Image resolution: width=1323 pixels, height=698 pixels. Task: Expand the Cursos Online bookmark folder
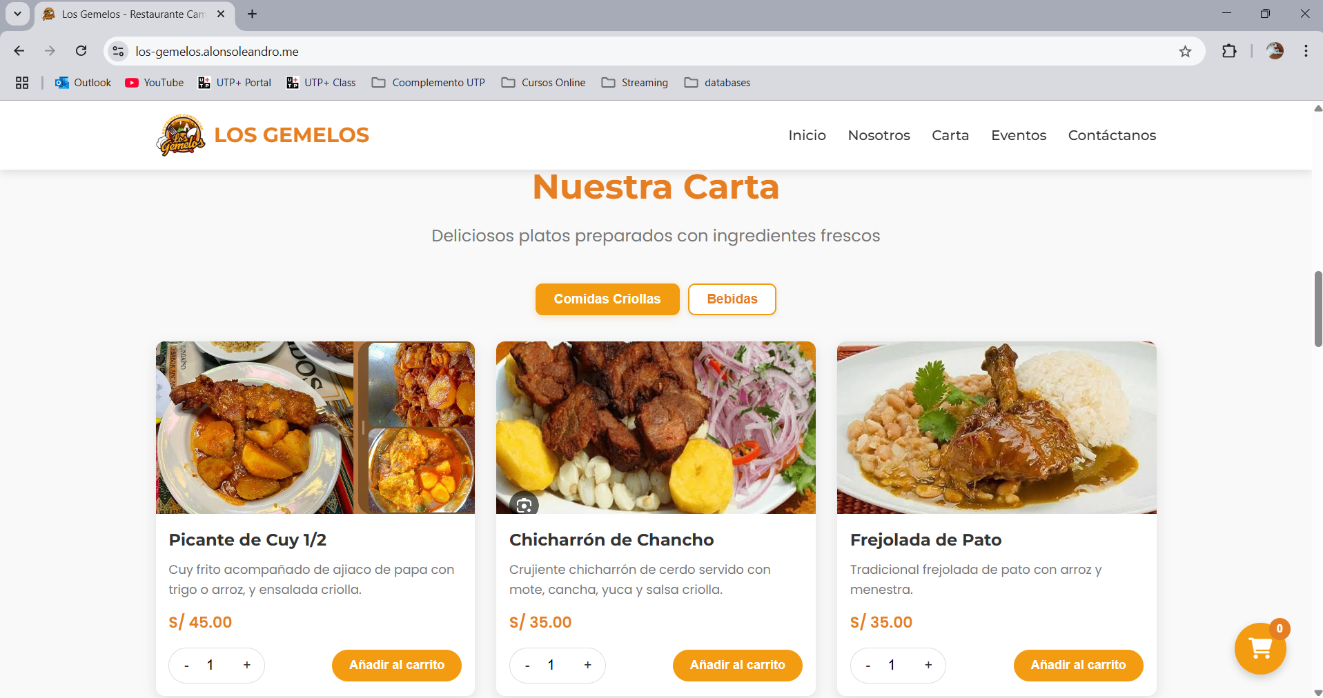544,83
